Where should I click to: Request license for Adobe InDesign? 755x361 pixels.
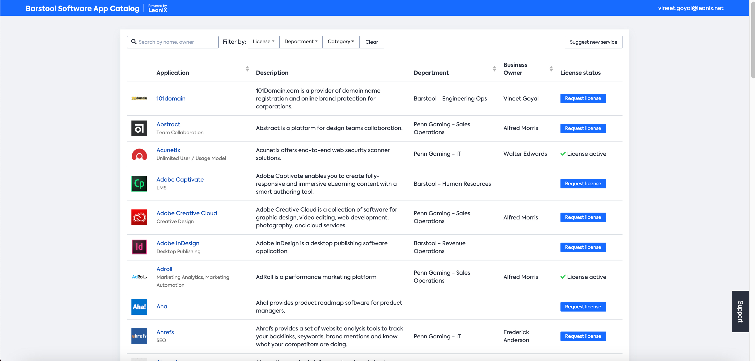[x=583, y=247]
